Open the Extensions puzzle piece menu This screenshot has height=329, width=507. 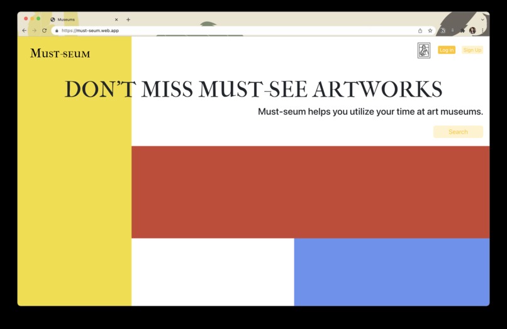[463, 31]
